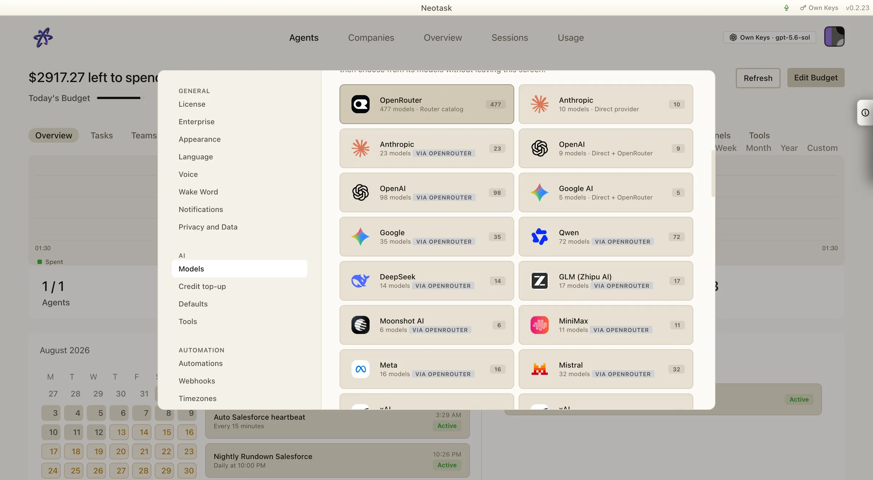Click the Edit Budget button
The image size is (873, 480).
[816, 78]
